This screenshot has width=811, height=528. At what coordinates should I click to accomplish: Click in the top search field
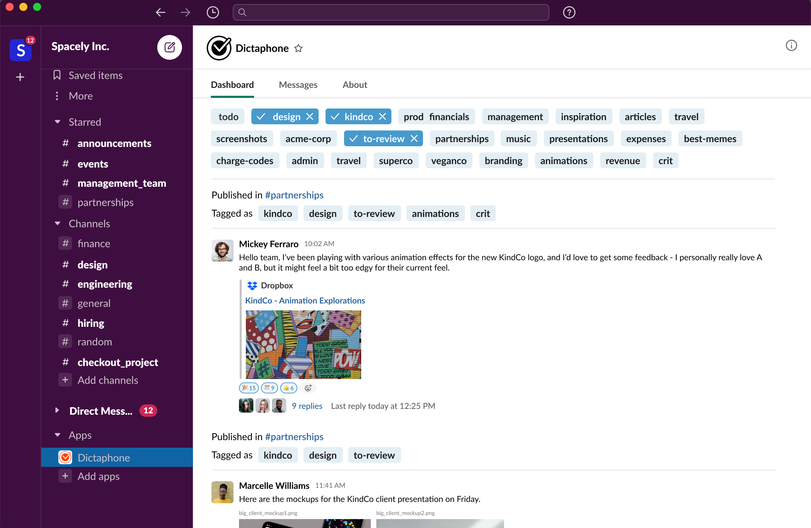[391, 13]
